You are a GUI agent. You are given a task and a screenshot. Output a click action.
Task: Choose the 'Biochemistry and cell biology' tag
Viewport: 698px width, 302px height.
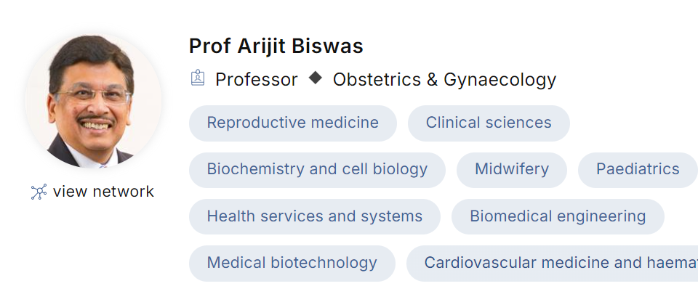(317, 169)
